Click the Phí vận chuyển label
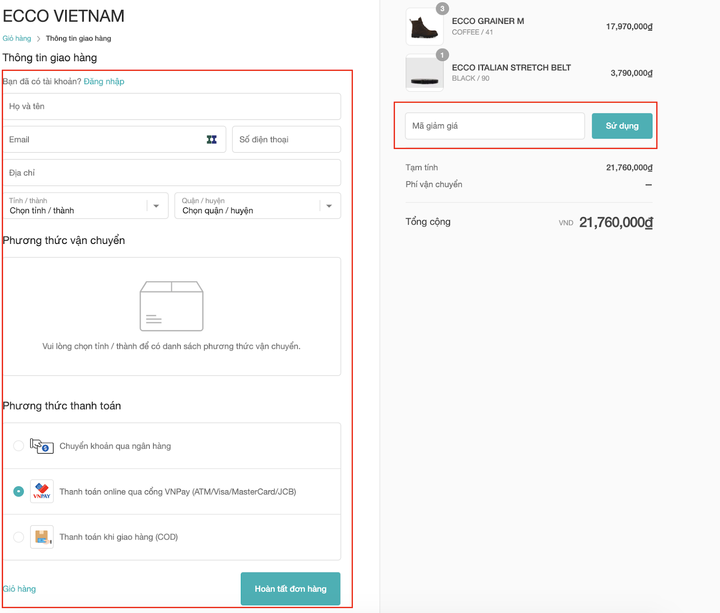 click(x=434, y=185)
